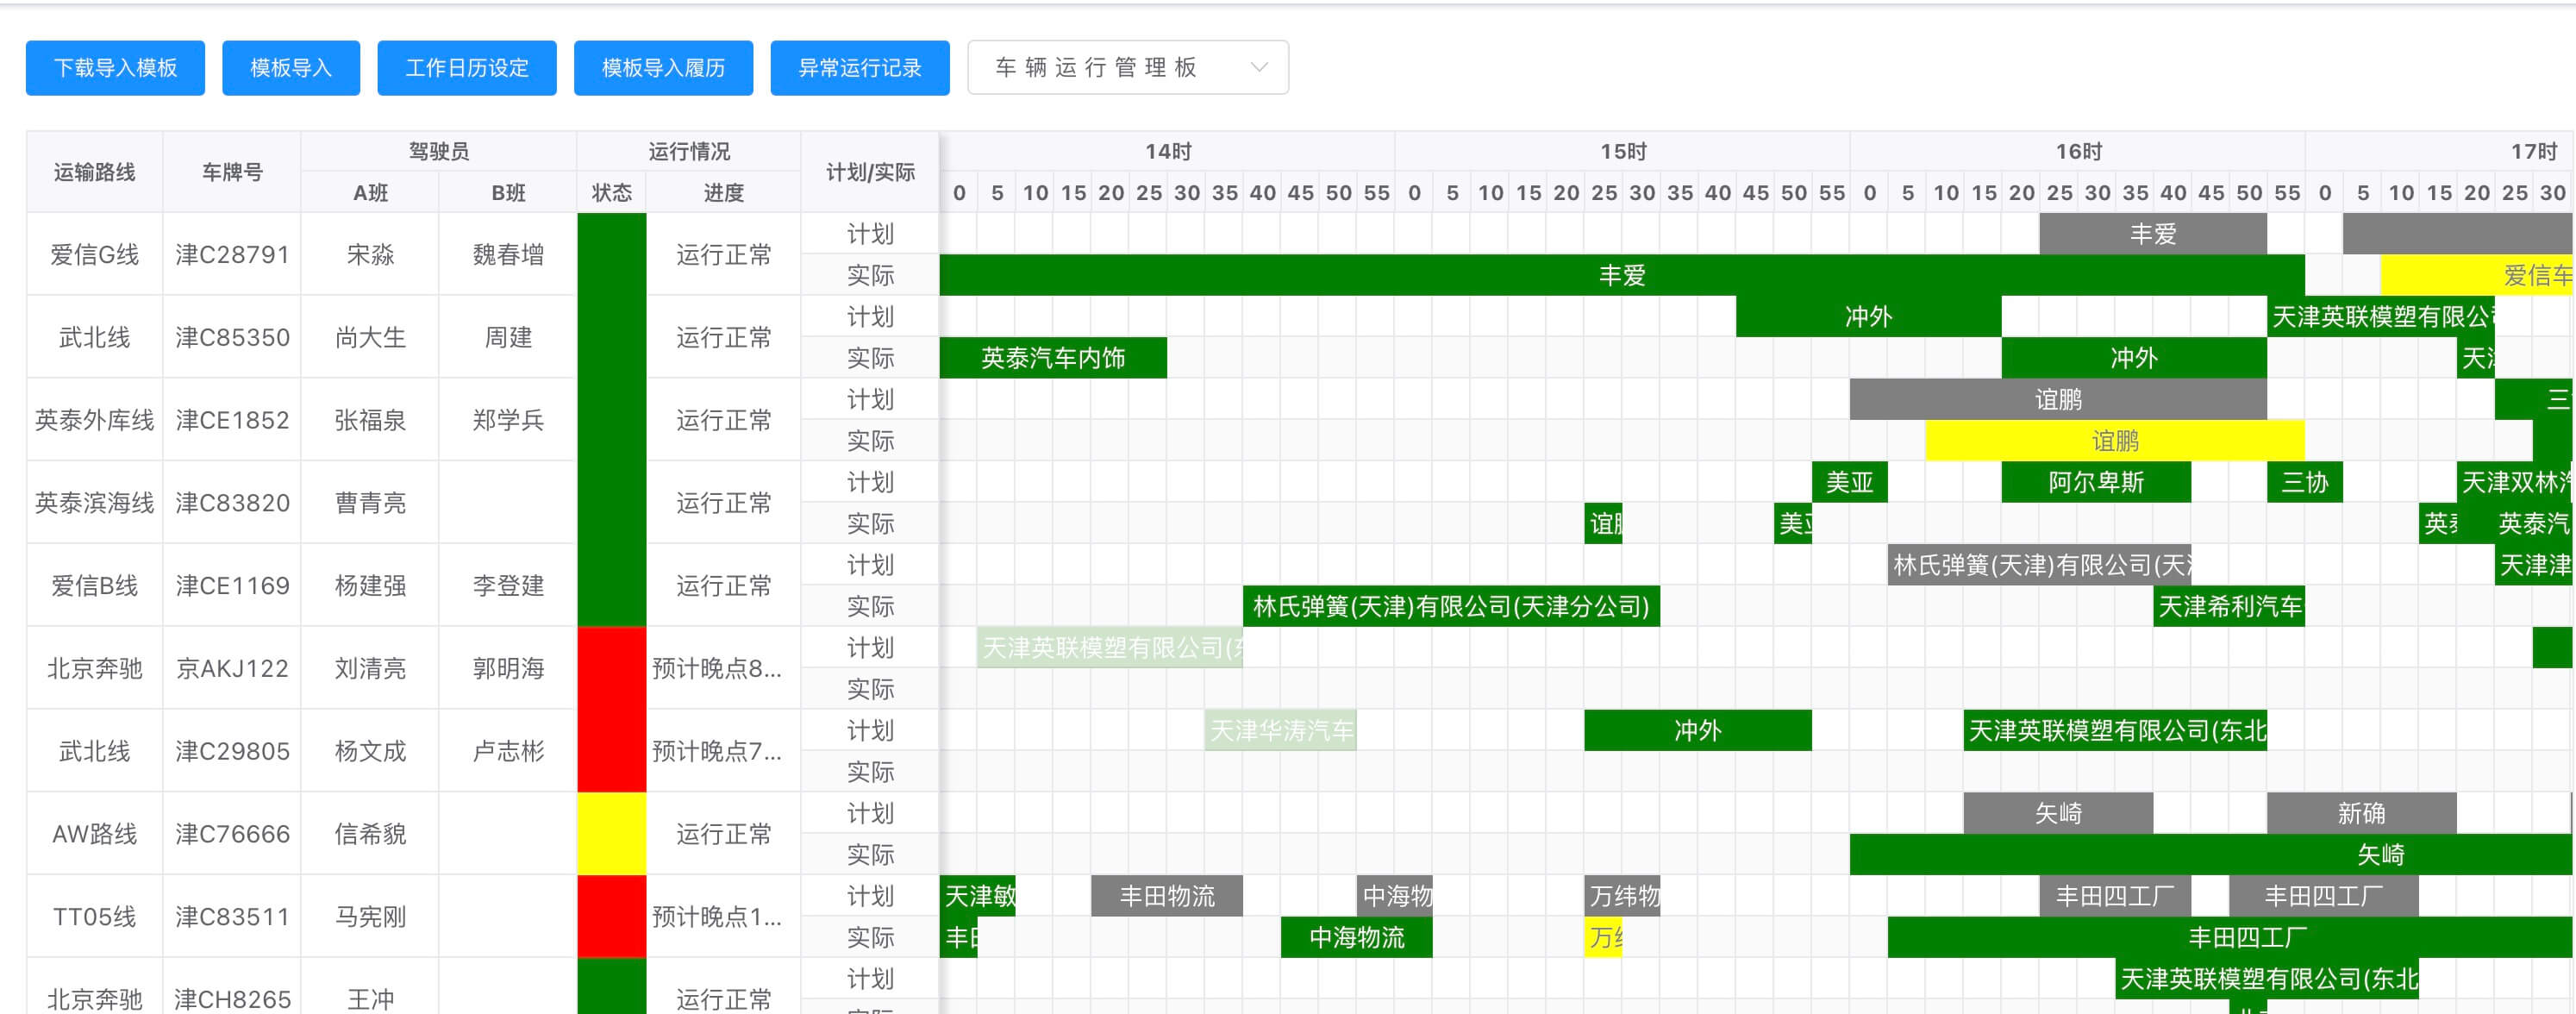Click progress text 预计晚点7... for 津C29805
Viewport: 2576px width, 1014px height.
click(717, 751)
